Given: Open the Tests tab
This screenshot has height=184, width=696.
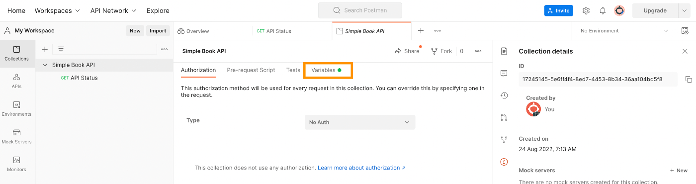Looking at the screenshot, I should [293, 70].
